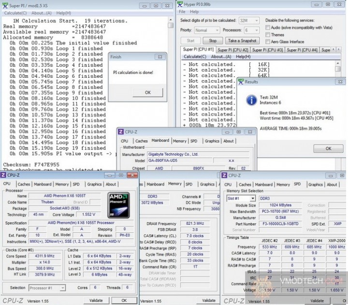Click the CPU-Z icon in Mainboard window
The width and height of the screenshot is (348, 305).
[120, 131]
